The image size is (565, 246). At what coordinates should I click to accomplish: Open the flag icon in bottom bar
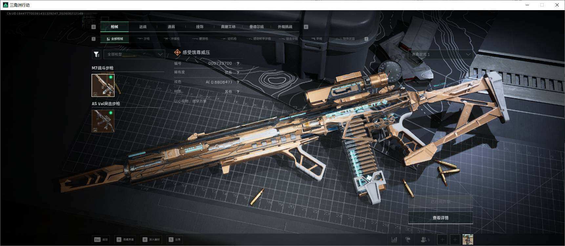click(x=408, y=240)
